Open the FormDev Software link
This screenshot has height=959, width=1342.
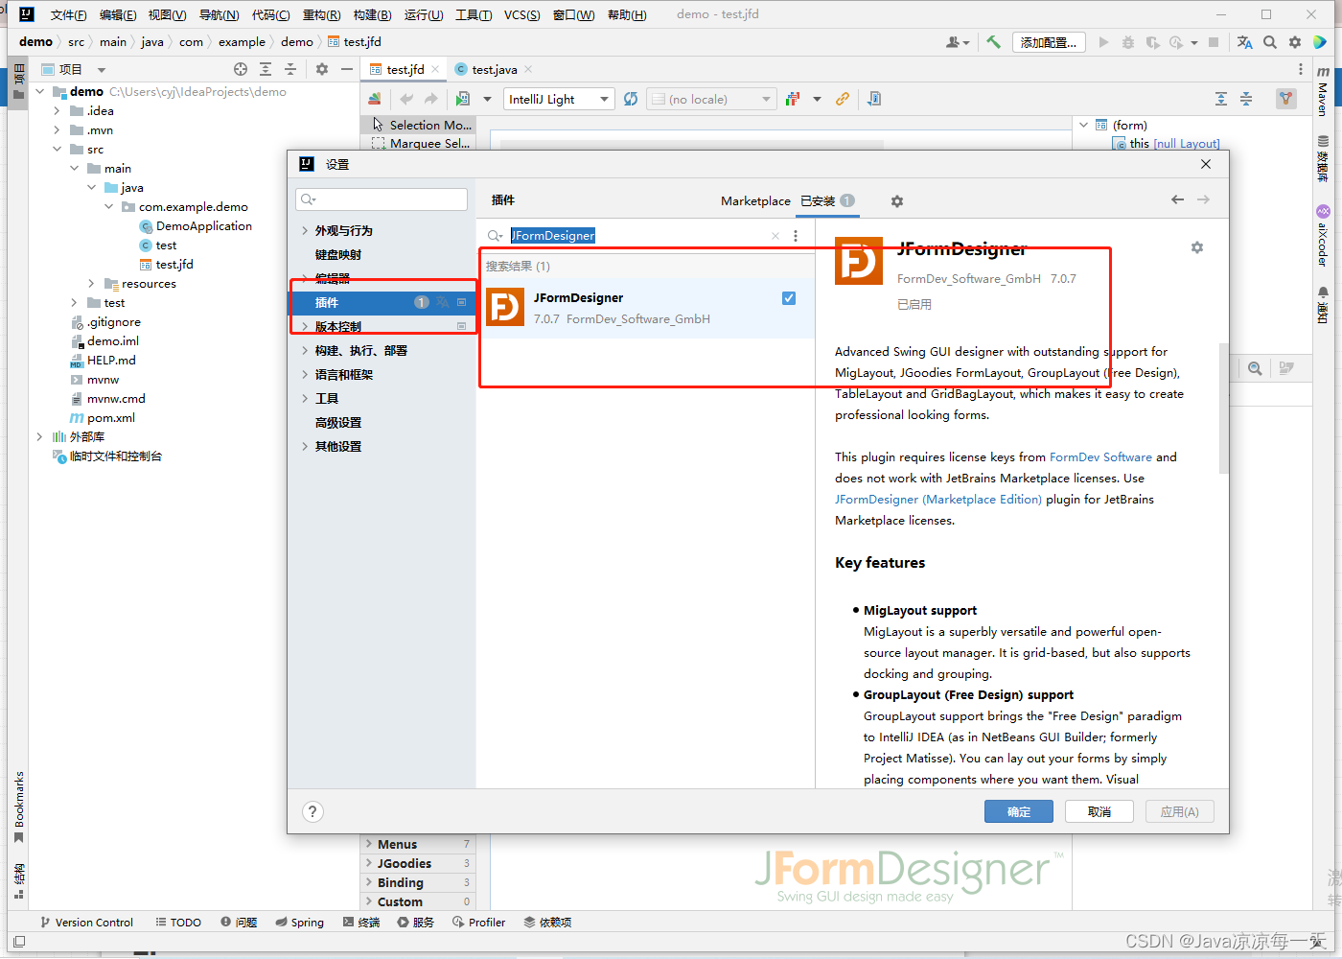[1100, 457]
